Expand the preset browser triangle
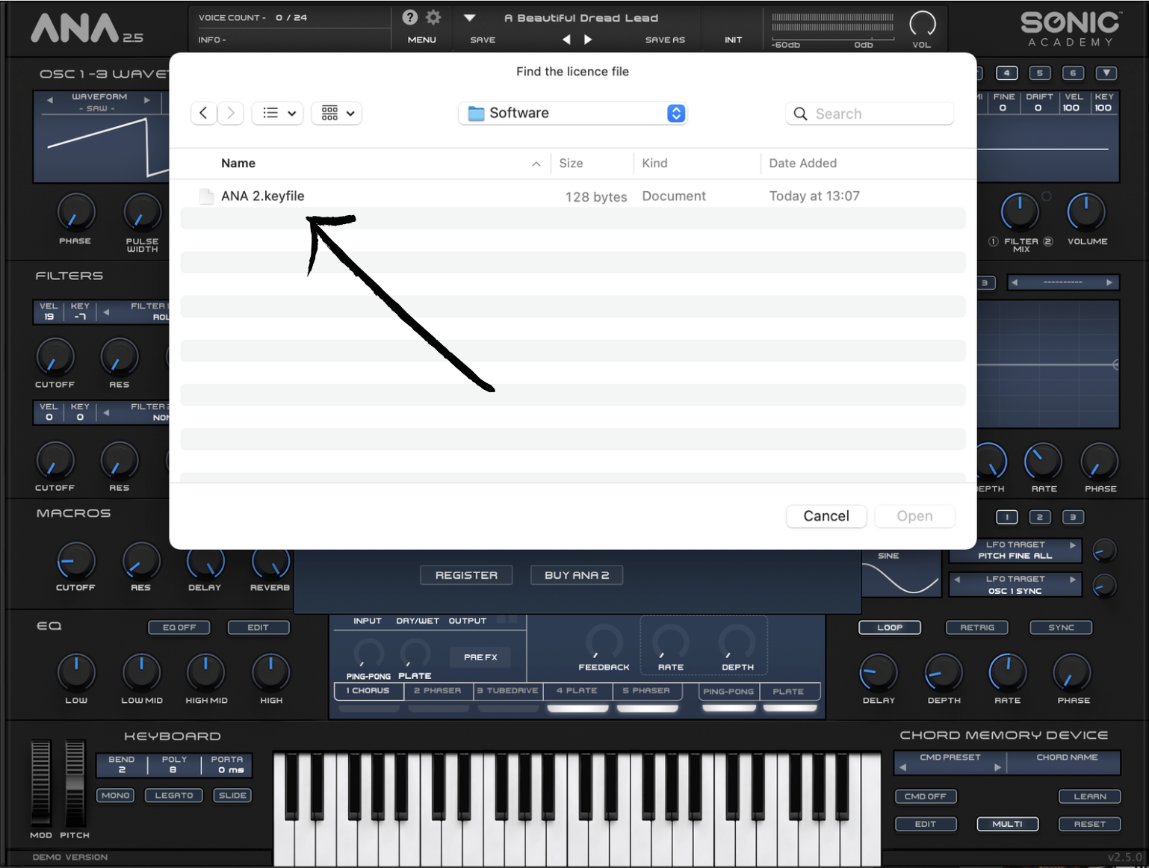Image resolution: width=1149 pixels, height=868 pixels. 470,17
